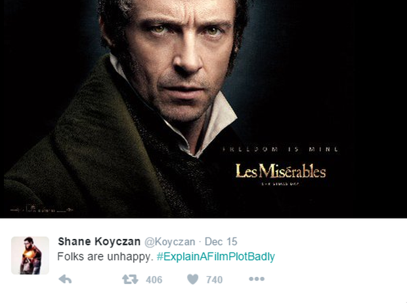Retweet using the retweet arrows icon
The image size is (407, 303).
130,279
